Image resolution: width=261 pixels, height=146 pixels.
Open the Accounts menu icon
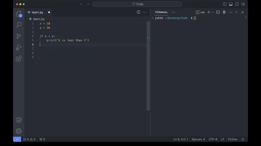tap(19, 120)
